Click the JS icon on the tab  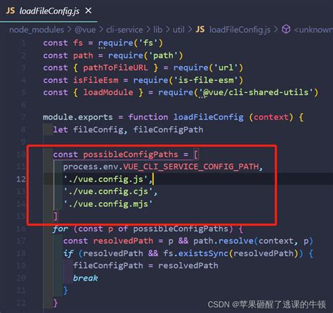(x=11, y=11)
